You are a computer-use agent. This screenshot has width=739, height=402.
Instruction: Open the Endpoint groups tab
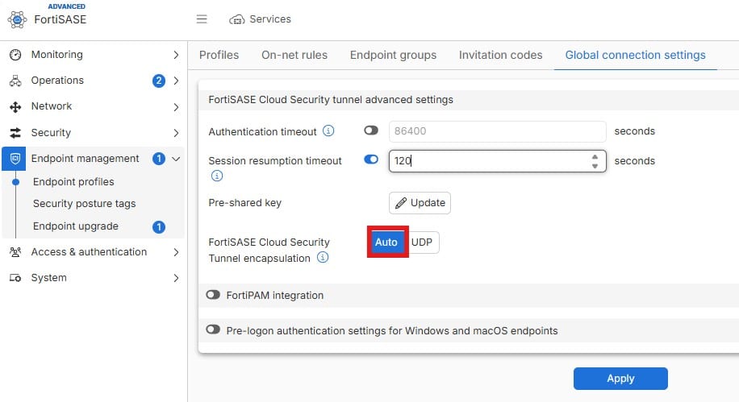tap(393, 55)
